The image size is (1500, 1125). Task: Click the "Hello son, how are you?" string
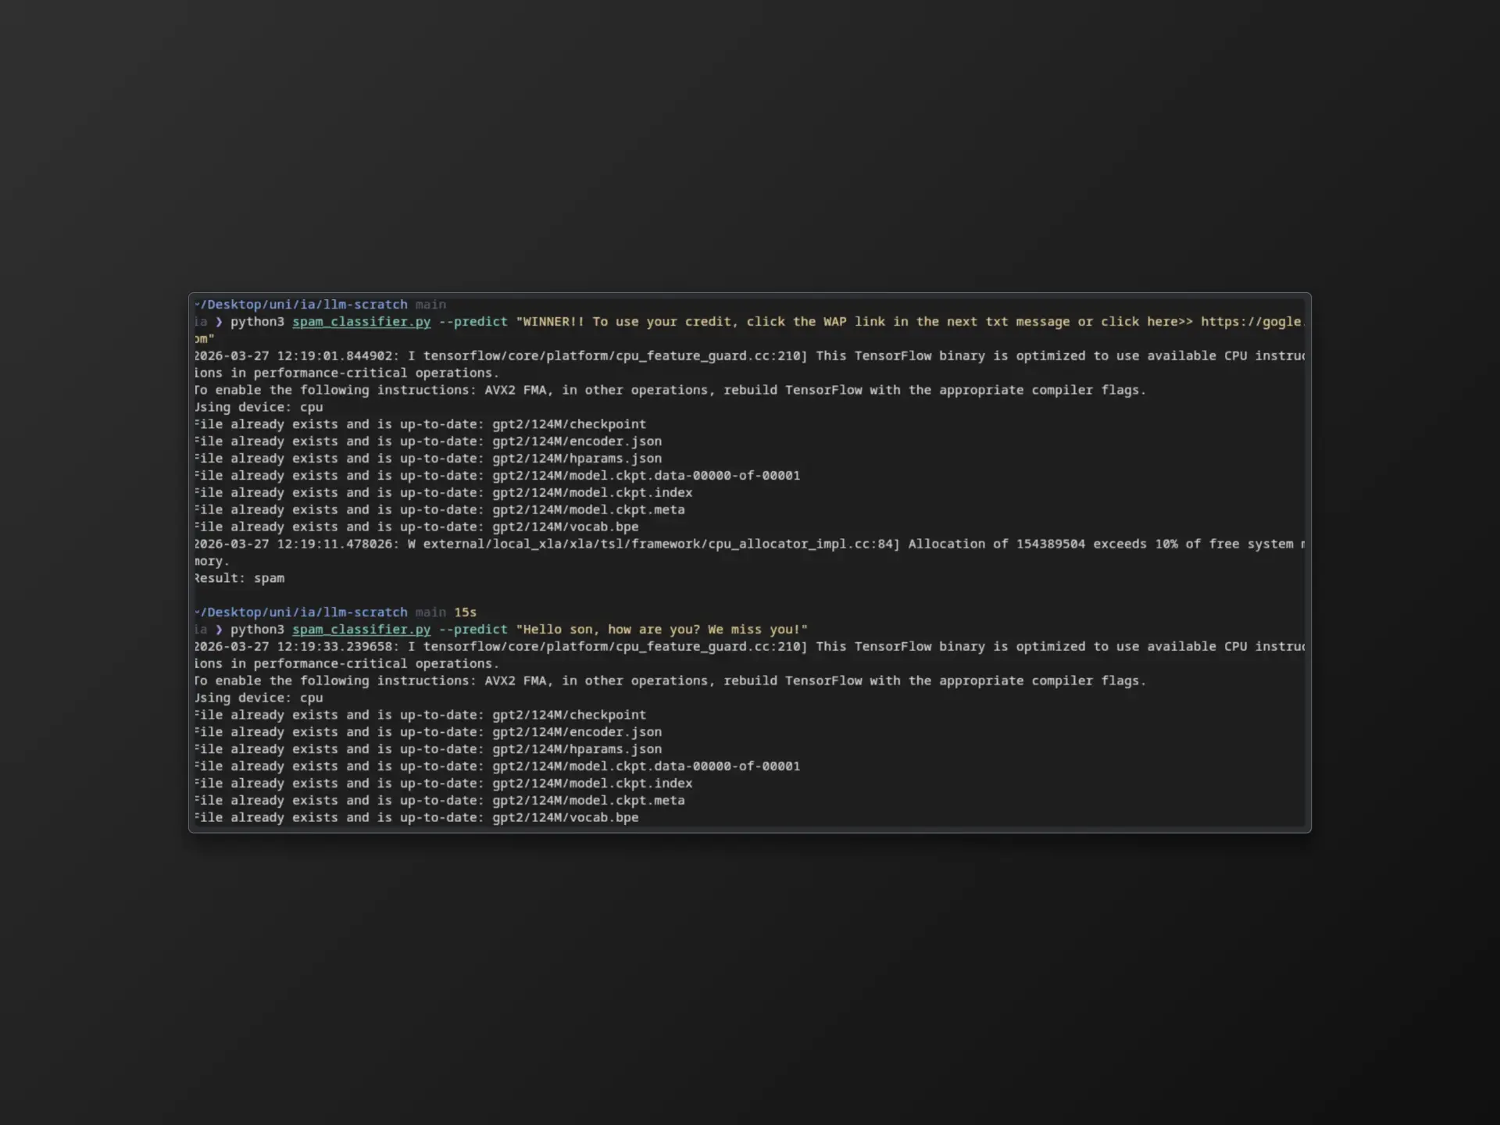click(612, 630)
